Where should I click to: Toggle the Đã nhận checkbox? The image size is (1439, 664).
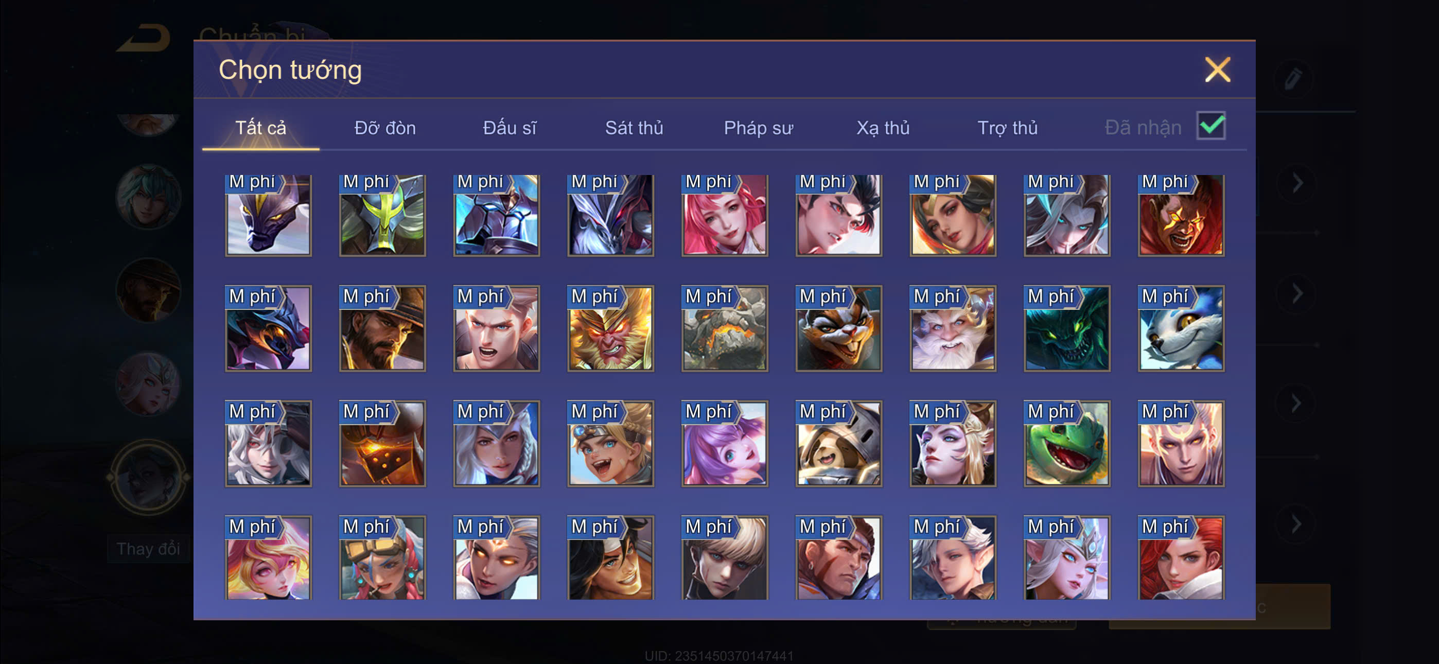point(1210,126)
